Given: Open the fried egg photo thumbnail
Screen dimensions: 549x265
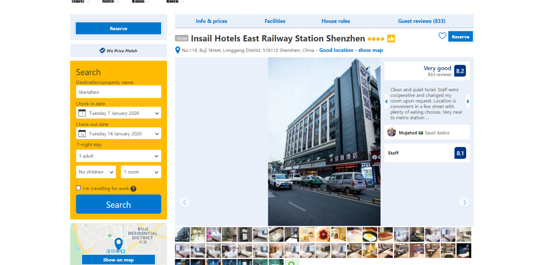Looking at the screenshot, I should 370,234.
